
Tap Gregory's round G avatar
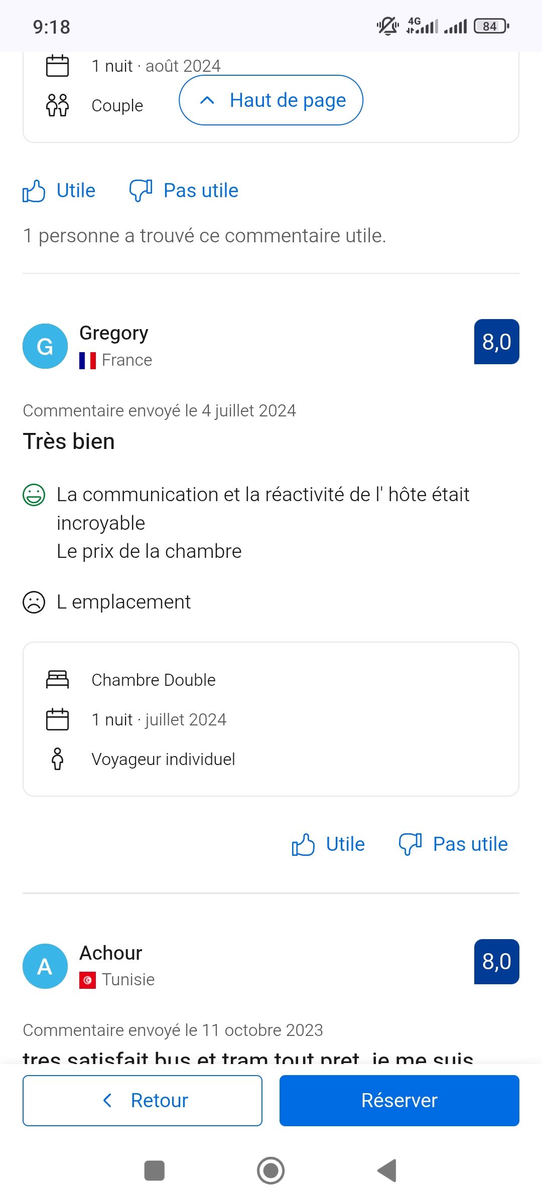pos(45,346)
